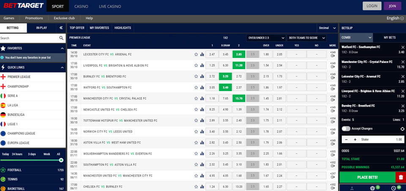The height and width of the screenshot is (191, 406).
Task: Star the Chelsea vs Burnley match
Action: click(196, 187)
